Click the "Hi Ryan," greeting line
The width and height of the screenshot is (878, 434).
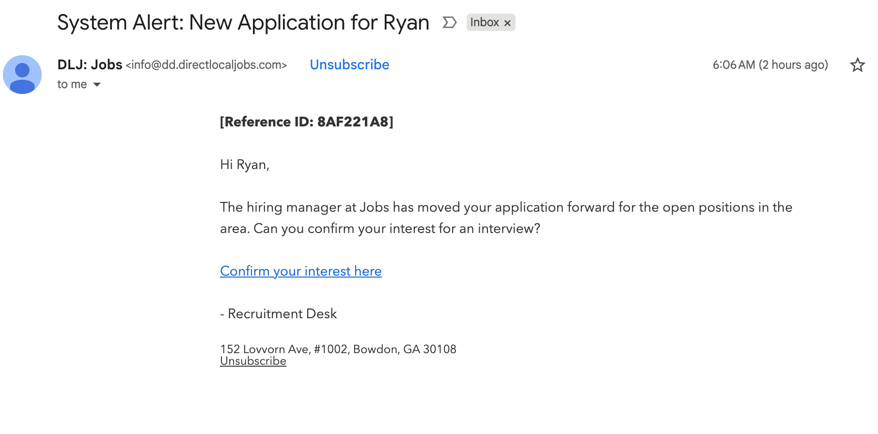[244, 165]
